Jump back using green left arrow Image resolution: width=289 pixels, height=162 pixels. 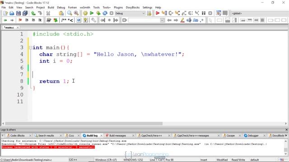(x=5, y=20)
